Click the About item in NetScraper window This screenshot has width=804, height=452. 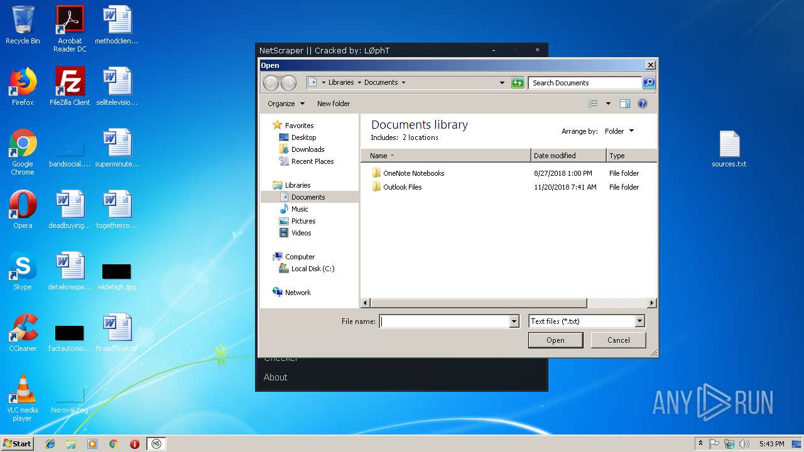point(276,377)
